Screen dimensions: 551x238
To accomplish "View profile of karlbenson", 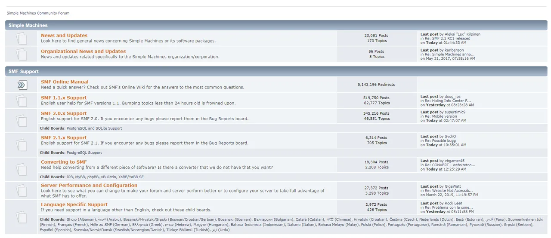I will click(x=455, y=50).
